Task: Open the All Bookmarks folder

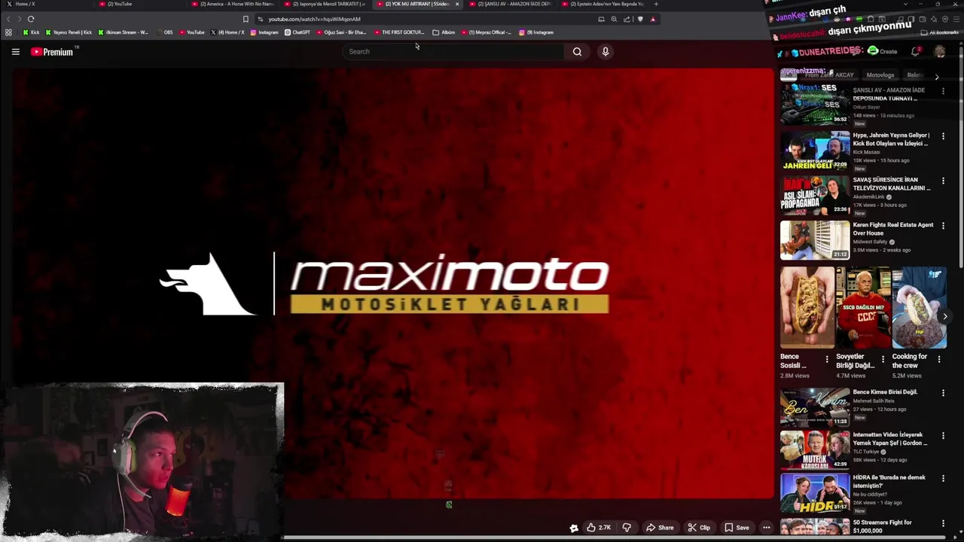Action: point(939,32)
